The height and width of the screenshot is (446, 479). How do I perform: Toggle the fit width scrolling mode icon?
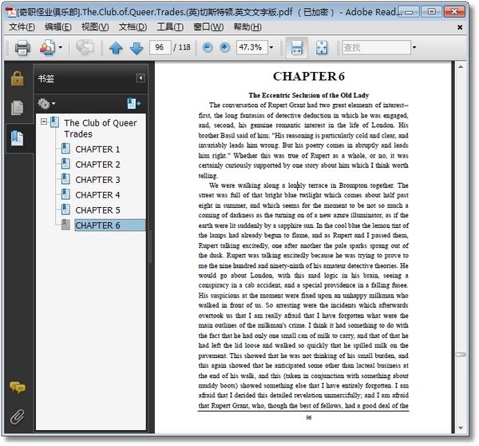[x=297, y=48]
